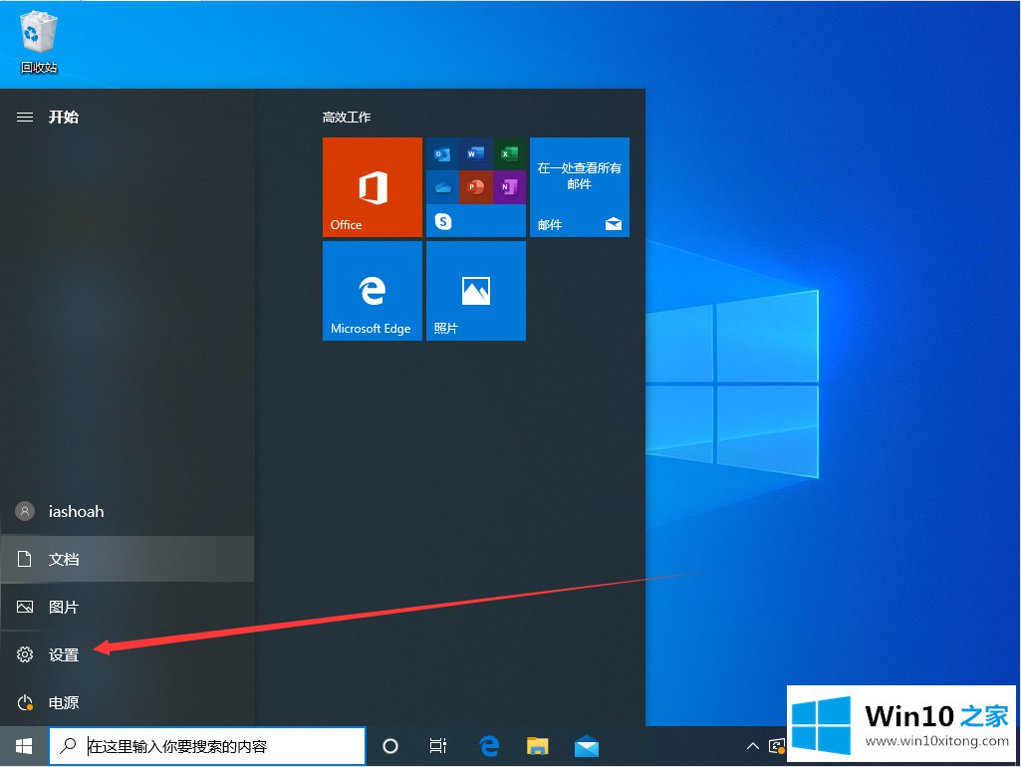Image resolution: width=1021 pixels, height=767 pixels.
Task: Click the Office apps folder tile
Action: (x=475, y=187)
